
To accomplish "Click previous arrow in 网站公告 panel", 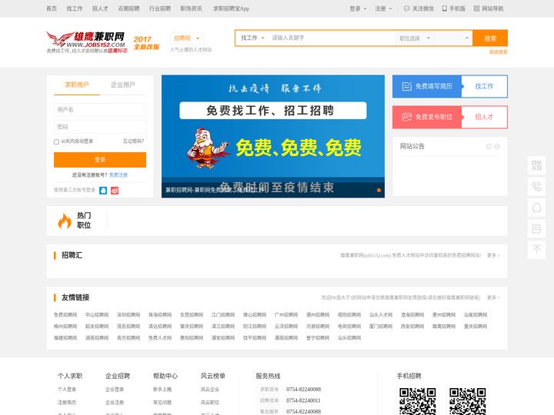I will 489,147.
